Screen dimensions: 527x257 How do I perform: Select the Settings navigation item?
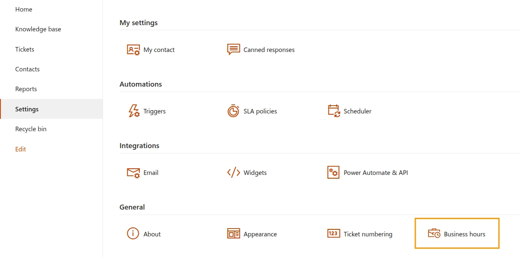(x=27, y=109)
